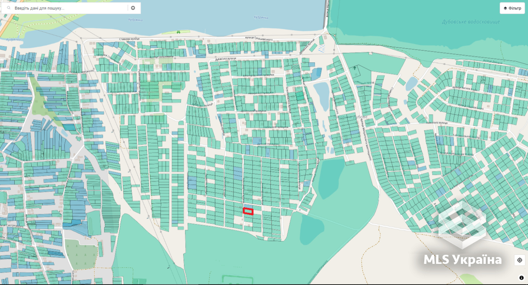The image size is (528, 285).
Task: Select the red-outlined land parcel
Action: click(x=248, y=211)
